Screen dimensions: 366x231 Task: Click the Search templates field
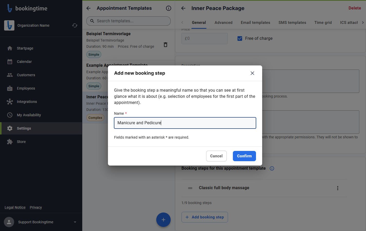coord(129,21)
